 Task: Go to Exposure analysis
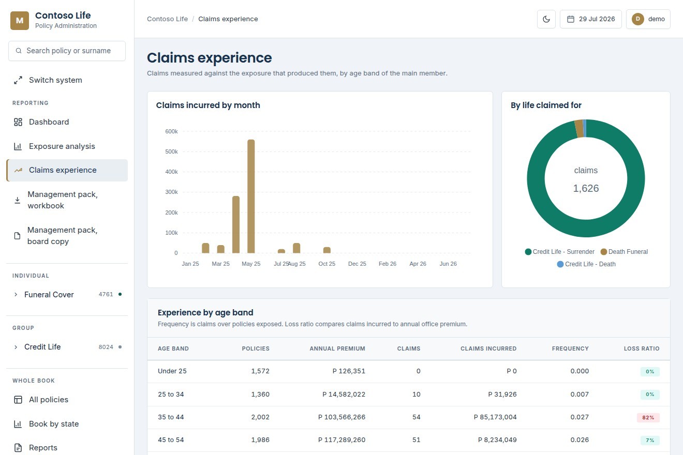(67, 146)
